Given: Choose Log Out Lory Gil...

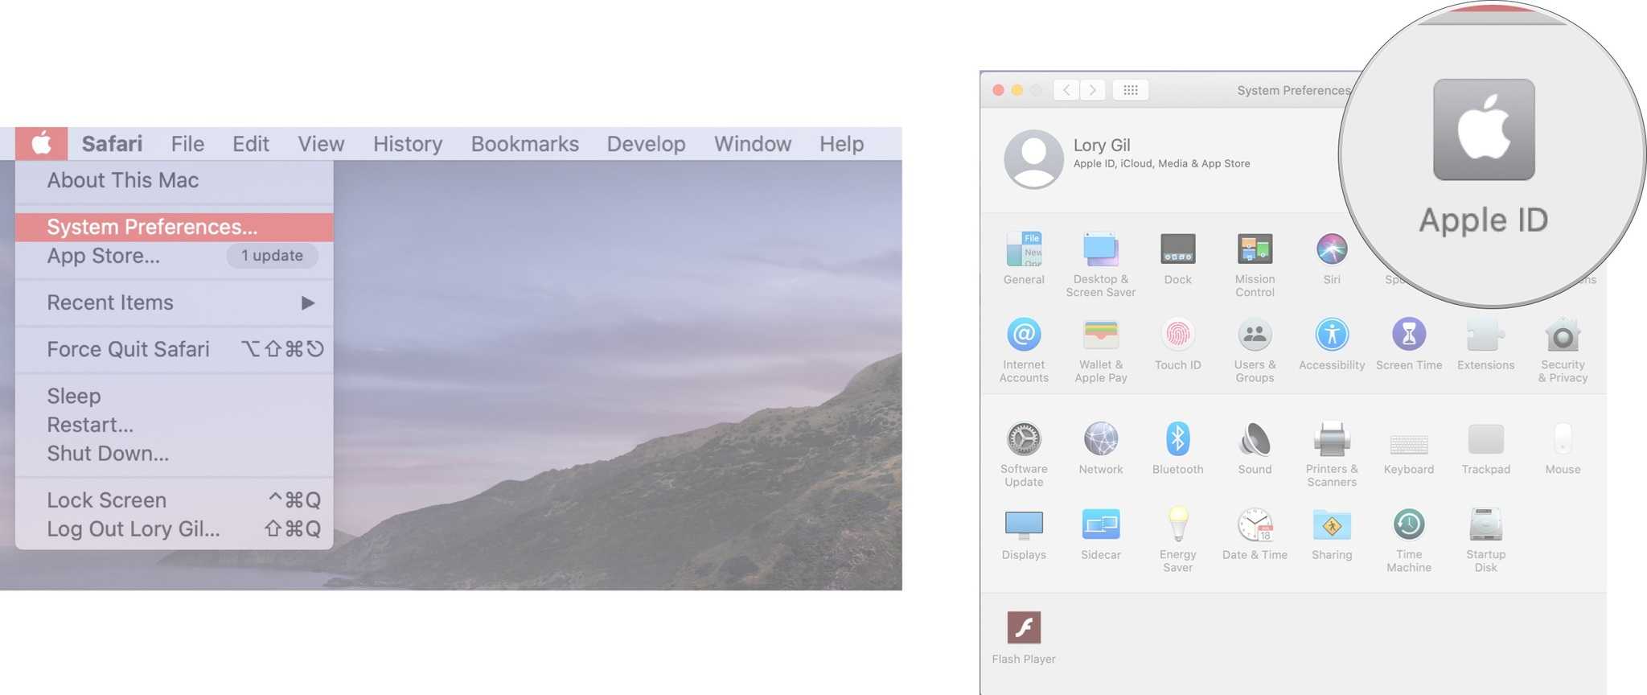Looking at the screenshot, I should coord(174,529).
